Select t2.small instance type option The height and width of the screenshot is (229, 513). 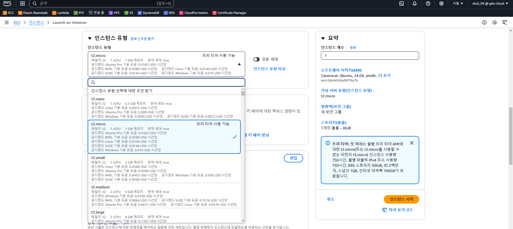(164, 168)
